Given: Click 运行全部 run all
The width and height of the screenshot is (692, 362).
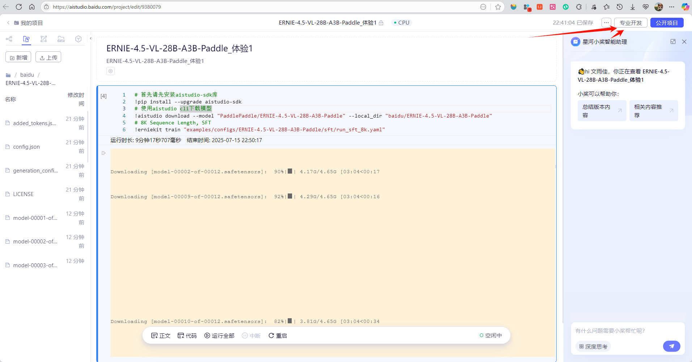Looking at the screenshot, I should (x=219, y=336).
